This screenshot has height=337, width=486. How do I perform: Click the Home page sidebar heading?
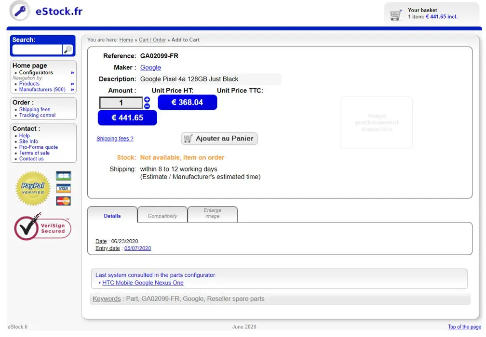coord(30,65)
